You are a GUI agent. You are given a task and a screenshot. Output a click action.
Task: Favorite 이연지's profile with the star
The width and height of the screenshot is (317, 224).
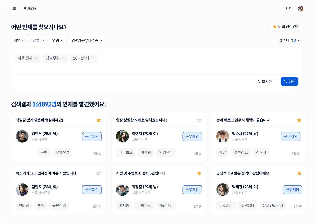pyautogui.click(x=199, y=120)
